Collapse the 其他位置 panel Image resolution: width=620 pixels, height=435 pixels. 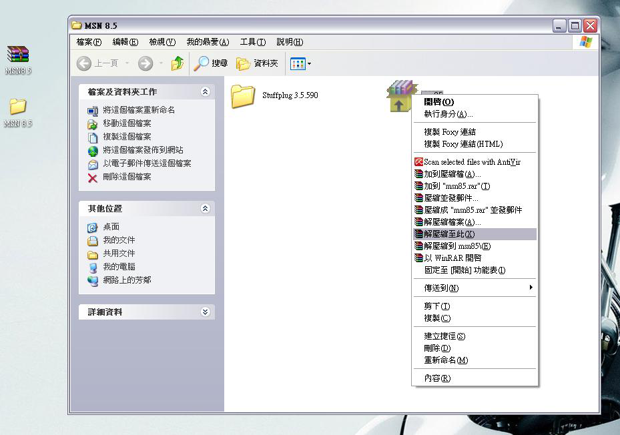tap(205, 208)
